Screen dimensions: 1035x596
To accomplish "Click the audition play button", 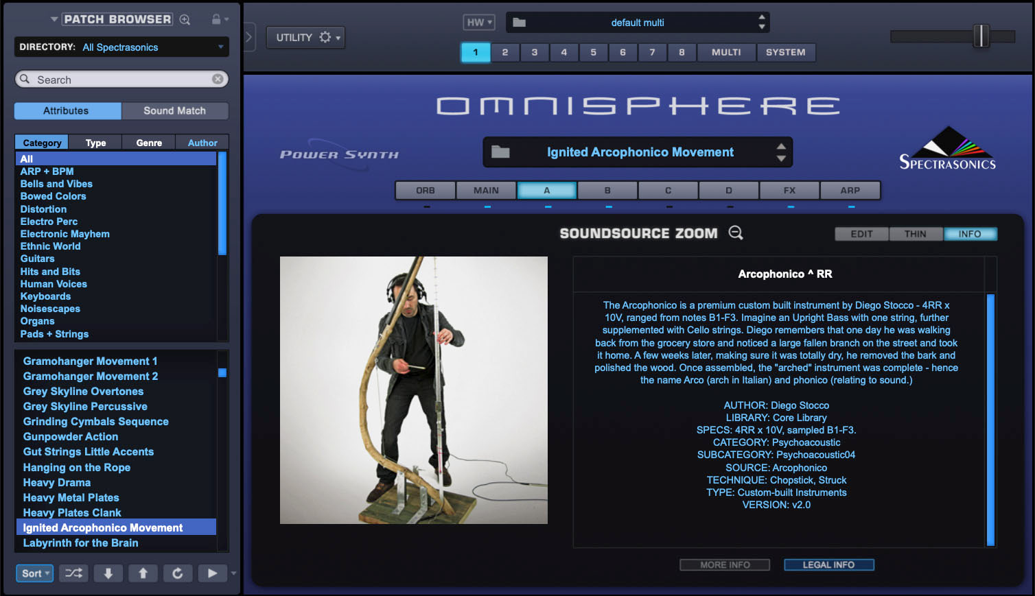I will (x=213, y=573).
